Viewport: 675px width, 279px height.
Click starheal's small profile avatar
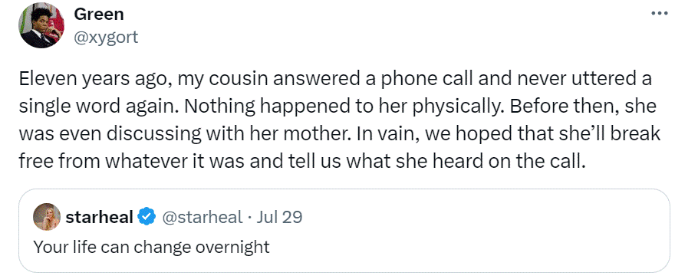coord(47,217)
